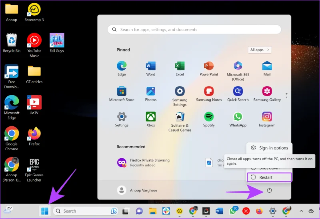Open Slack from the taskbar

pyautogui.click(x=166, y=211)
